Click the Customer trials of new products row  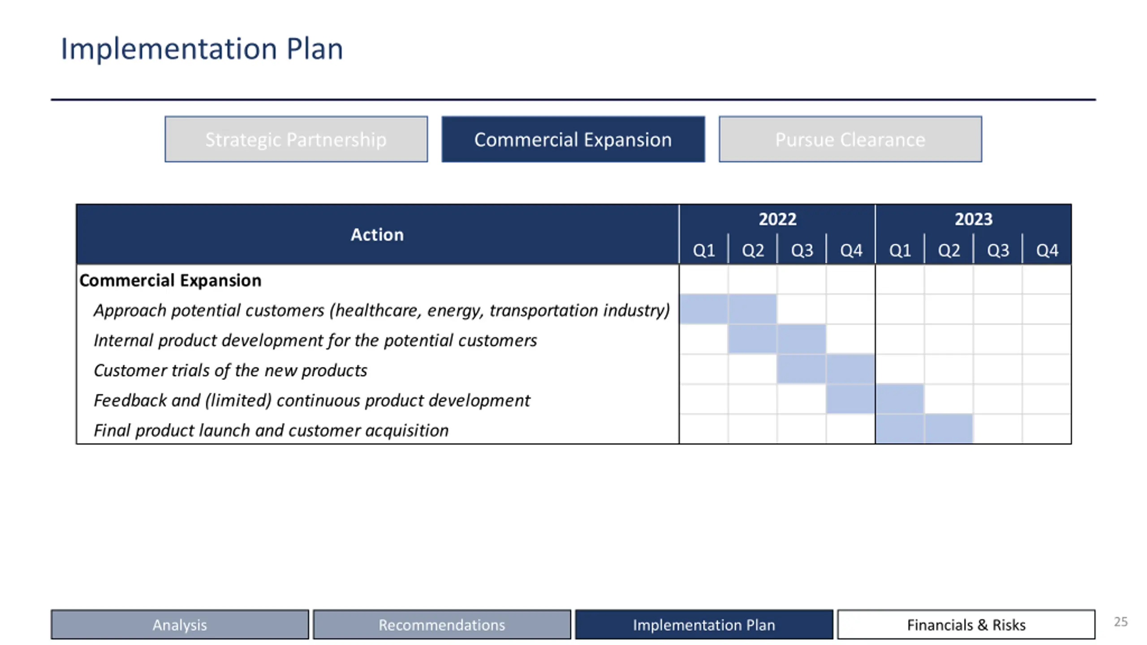click(x=230, y=370)
